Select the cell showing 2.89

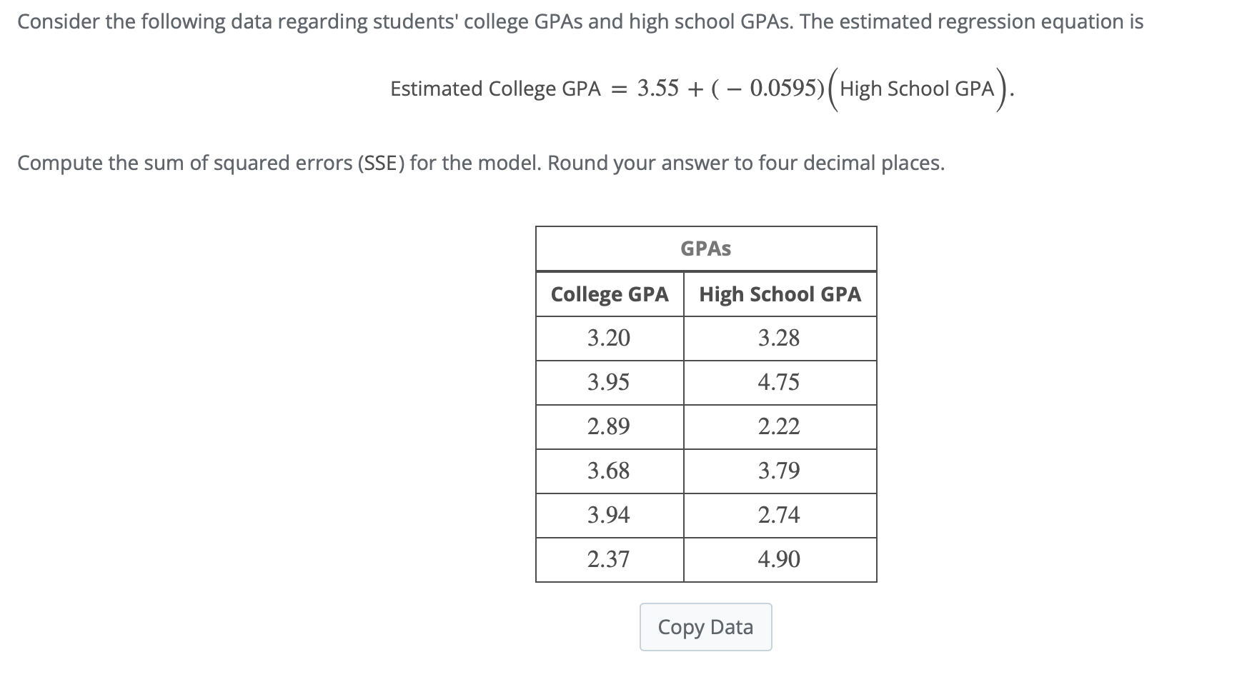pyautogui.click(x=609, y=426)
